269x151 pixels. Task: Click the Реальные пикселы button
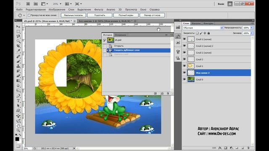pos(74,15)
